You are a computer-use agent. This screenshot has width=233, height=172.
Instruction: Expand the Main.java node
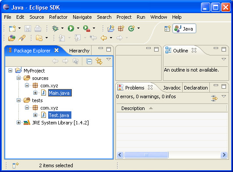(x=35, y=93)
